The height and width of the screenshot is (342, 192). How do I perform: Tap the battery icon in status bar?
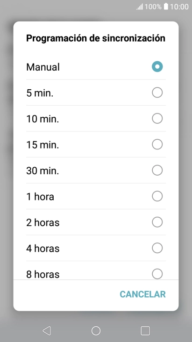pos(166,7)
